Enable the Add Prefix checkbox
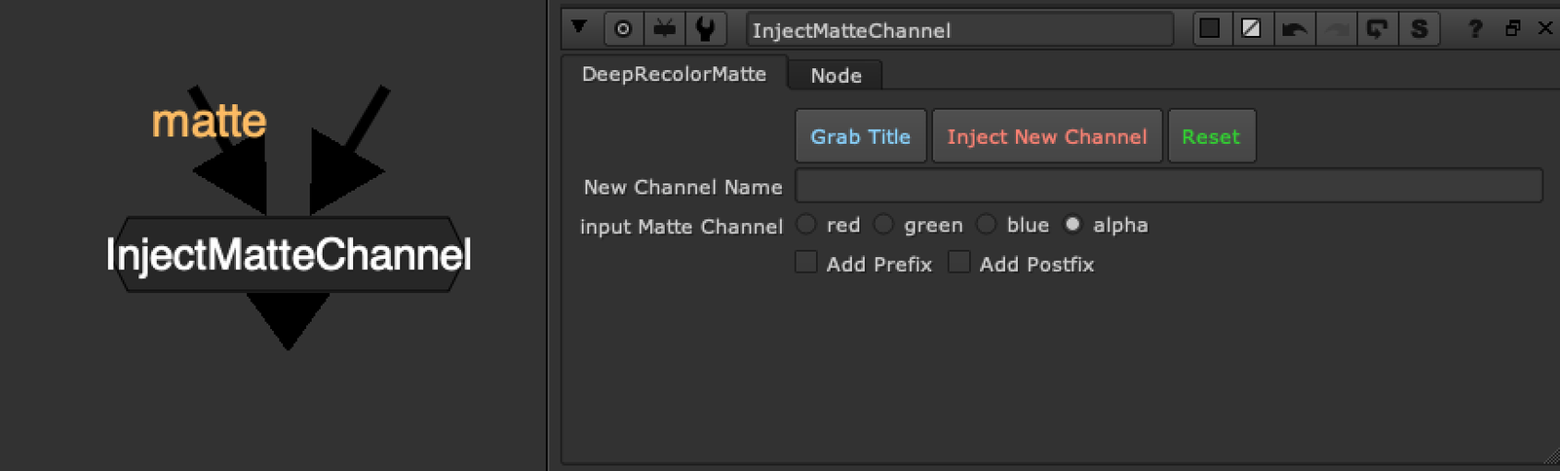This screenshot has width=1560, height=471. pos(806,263)
